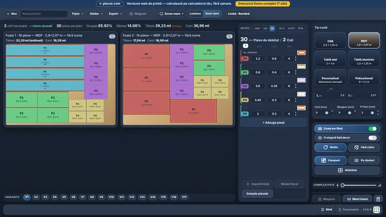Click the P4 piece color label

pos(245,100)
